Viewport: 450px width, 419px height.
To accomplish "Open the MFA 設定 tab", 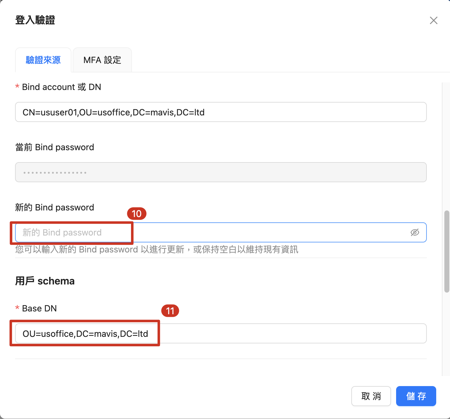I will pyautogui.click(x=102, y=60).
